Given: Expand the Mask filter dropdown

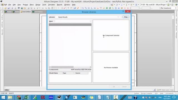Looking at the screenshot, I should (90, 21).
